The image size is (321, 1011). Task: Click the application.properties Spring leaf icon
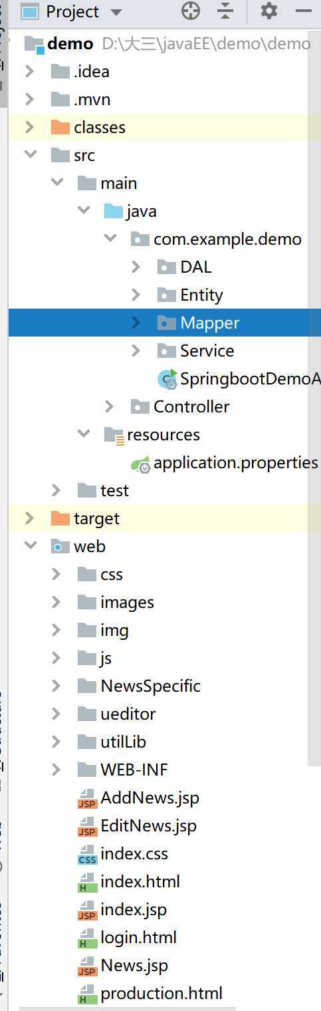click(140, 463)
